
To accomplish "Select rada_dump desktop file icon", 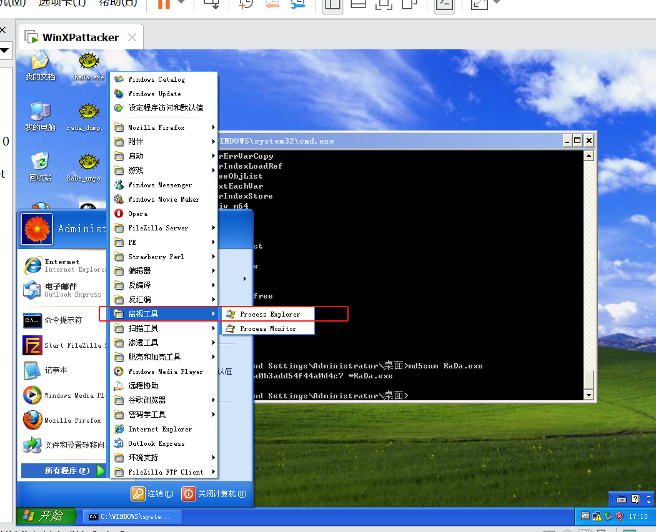I will click(86, 117).
